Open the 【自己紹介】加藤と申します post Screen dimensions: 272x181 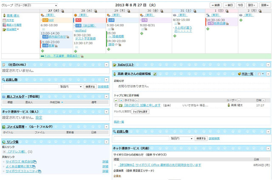(142, 105)
